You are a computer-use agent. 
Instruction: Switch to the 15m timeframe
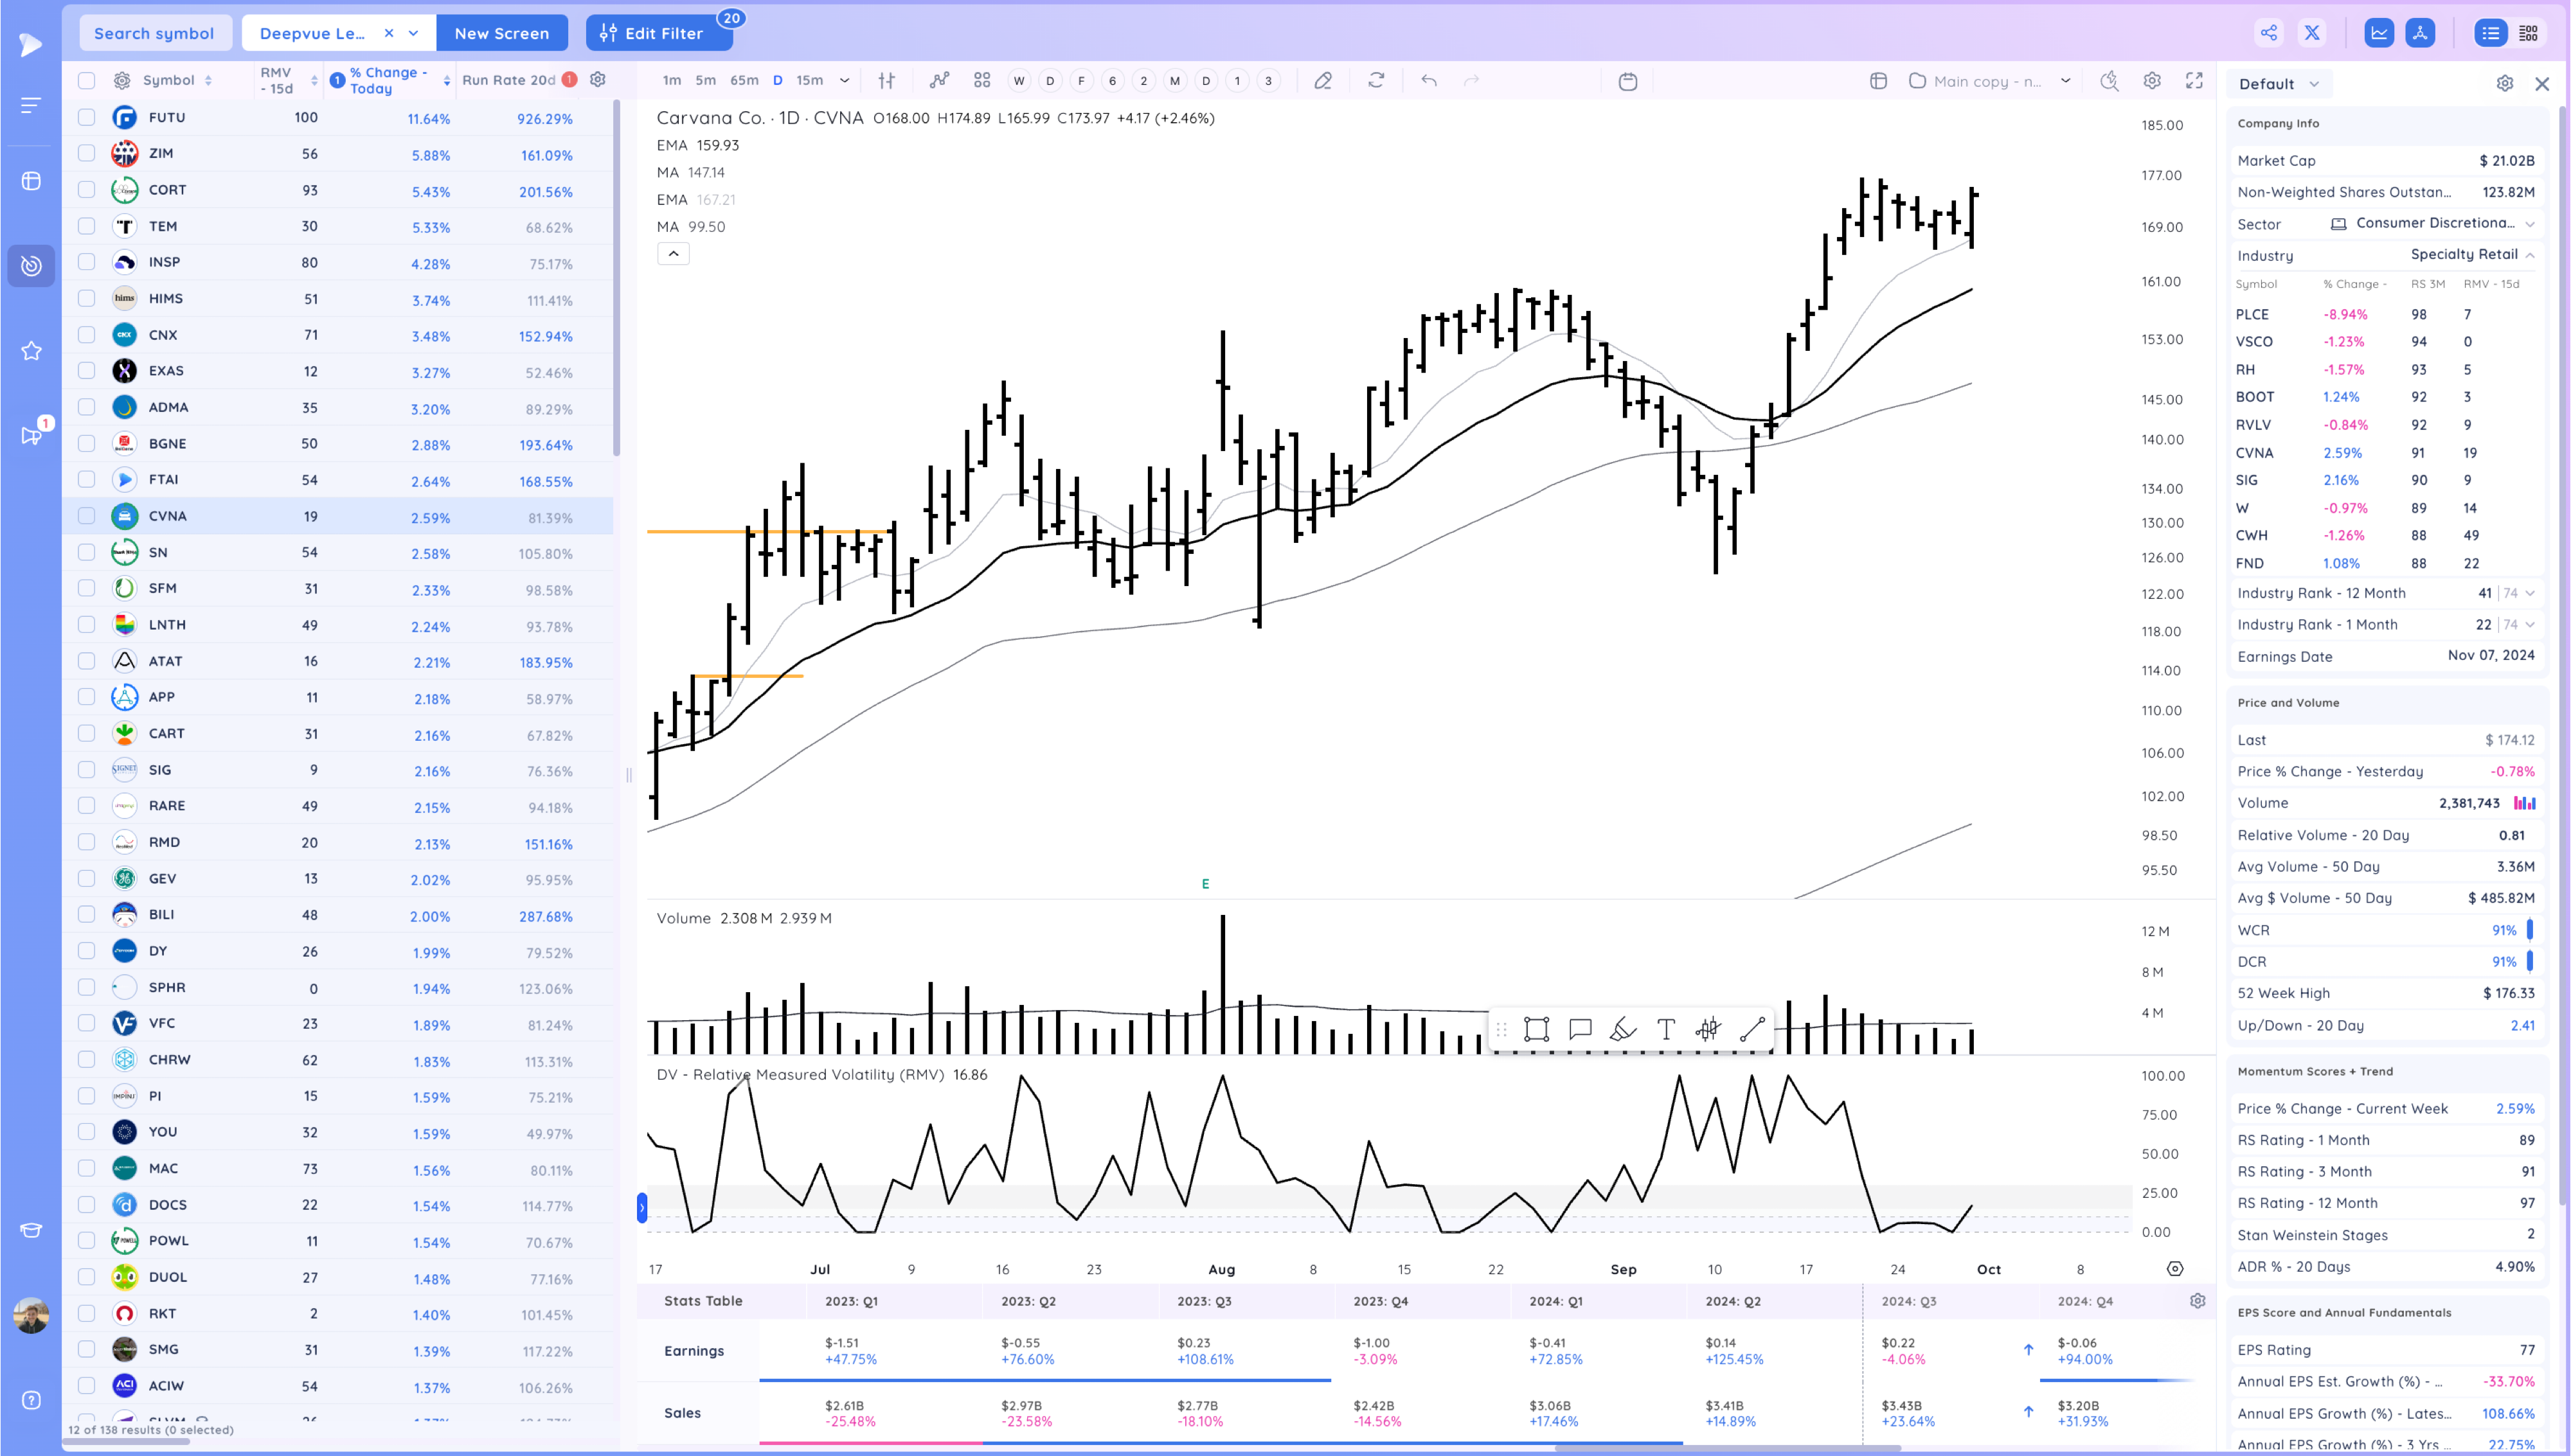(x=810, y=81)
